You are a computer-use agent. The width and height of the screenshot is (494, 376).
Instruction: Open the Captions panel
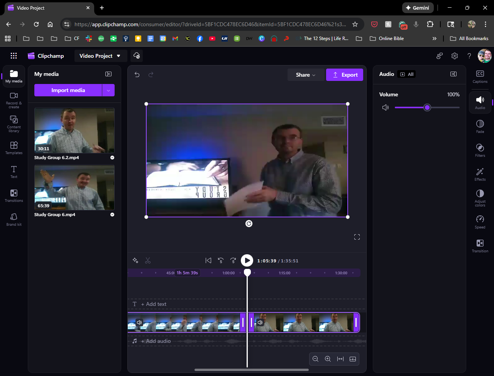(x=480, y=76)
